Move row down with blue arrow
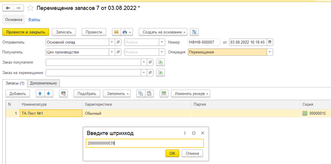The height and width of the screenshot is (164, 331). point(49,94)
